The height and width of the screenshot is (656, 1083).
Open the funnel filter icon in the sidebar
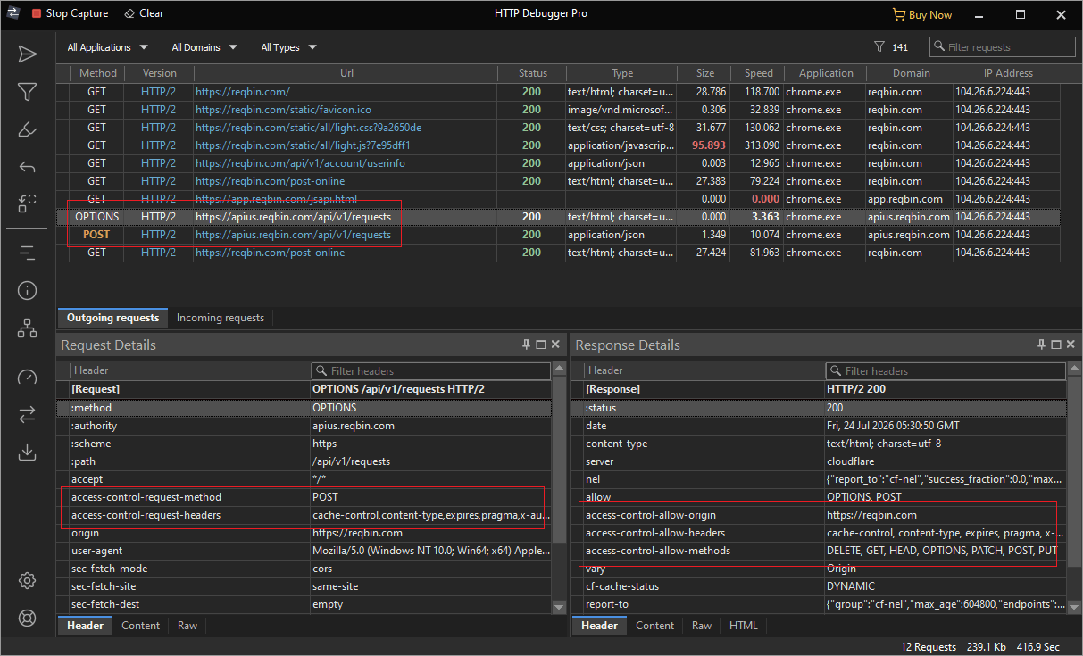click(27, 92)
